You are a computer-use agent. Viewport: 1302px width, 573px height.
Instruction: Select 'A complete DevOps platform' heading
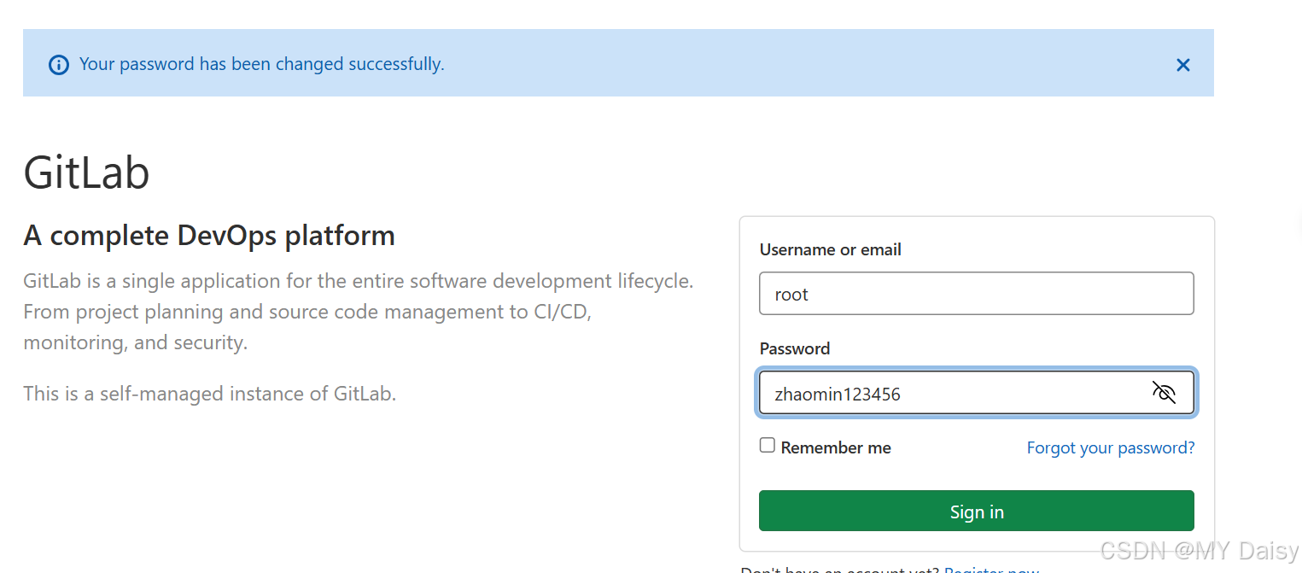pyautogui.click(x=209, y=235)
